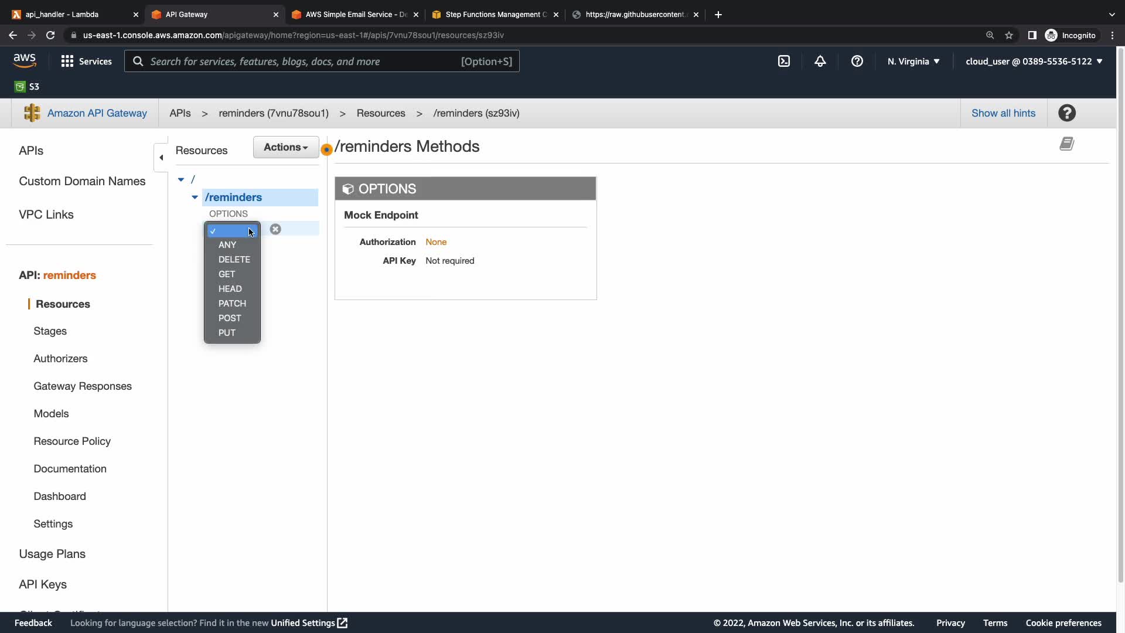Open Stages in the sidebar
The height and width of the screenshot is (633, 1125).
click(50, 331)
